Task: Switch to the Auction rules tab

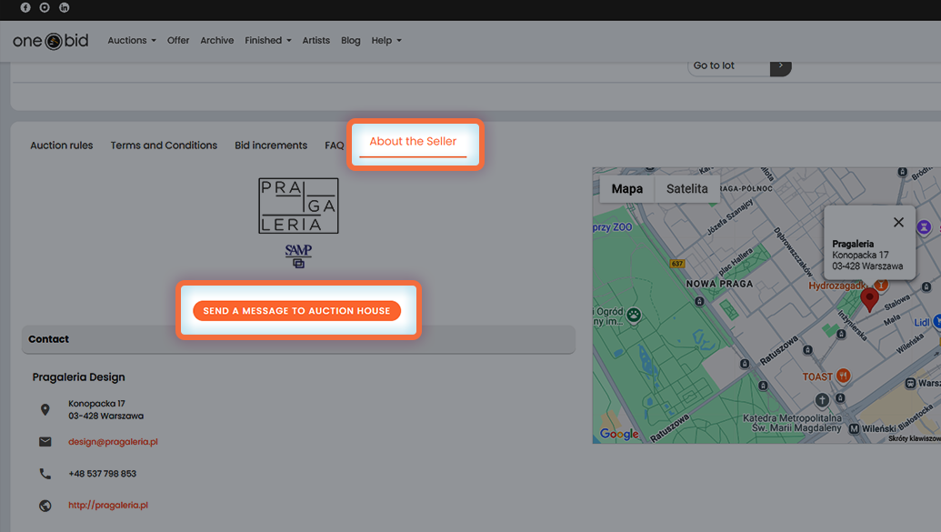Action: coord(62,146)
